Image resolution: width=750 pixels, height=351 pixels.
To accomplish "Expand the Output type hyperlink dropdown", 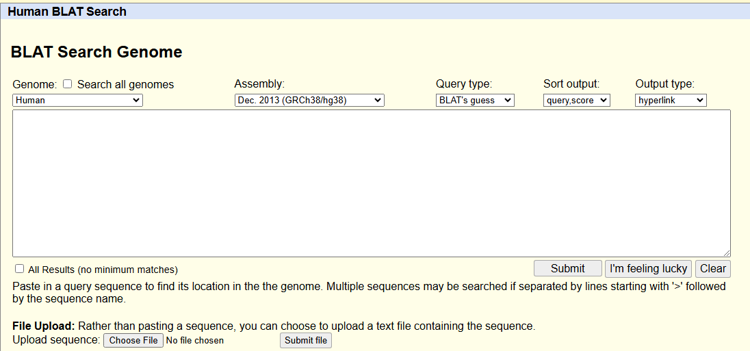I will [x=671, y=100].
